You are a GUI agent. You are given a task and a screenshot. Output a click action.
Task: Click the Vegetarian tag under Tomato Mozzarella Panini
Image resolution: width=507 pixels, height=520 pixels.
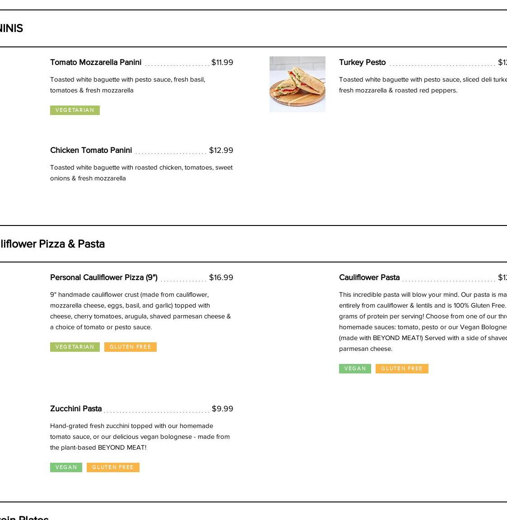click(75, 110)
